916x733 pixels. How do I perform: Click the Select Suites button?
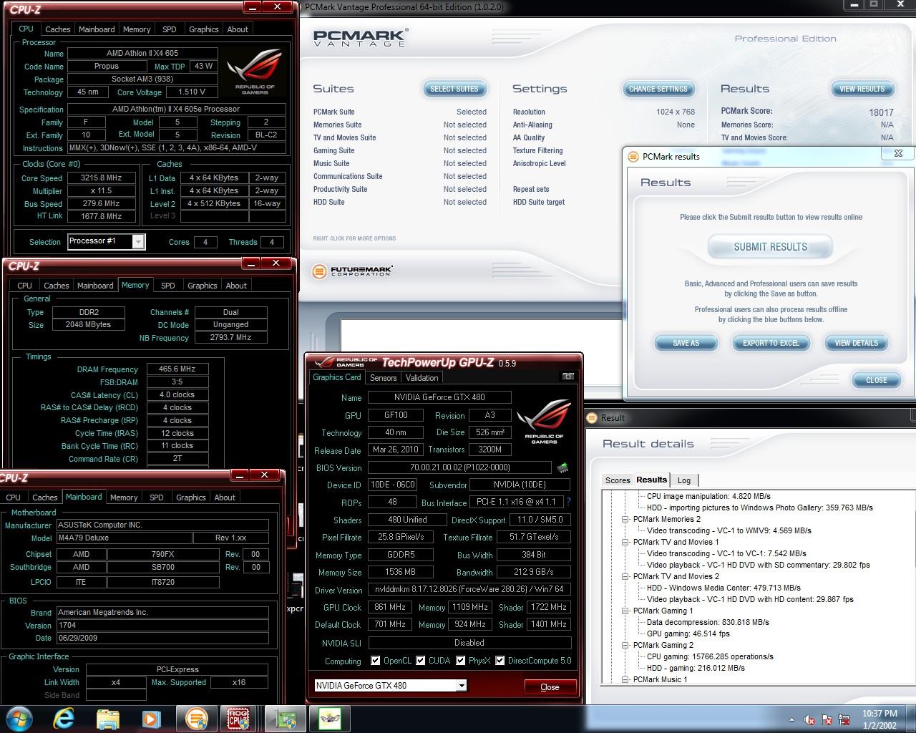coord(454,89)
